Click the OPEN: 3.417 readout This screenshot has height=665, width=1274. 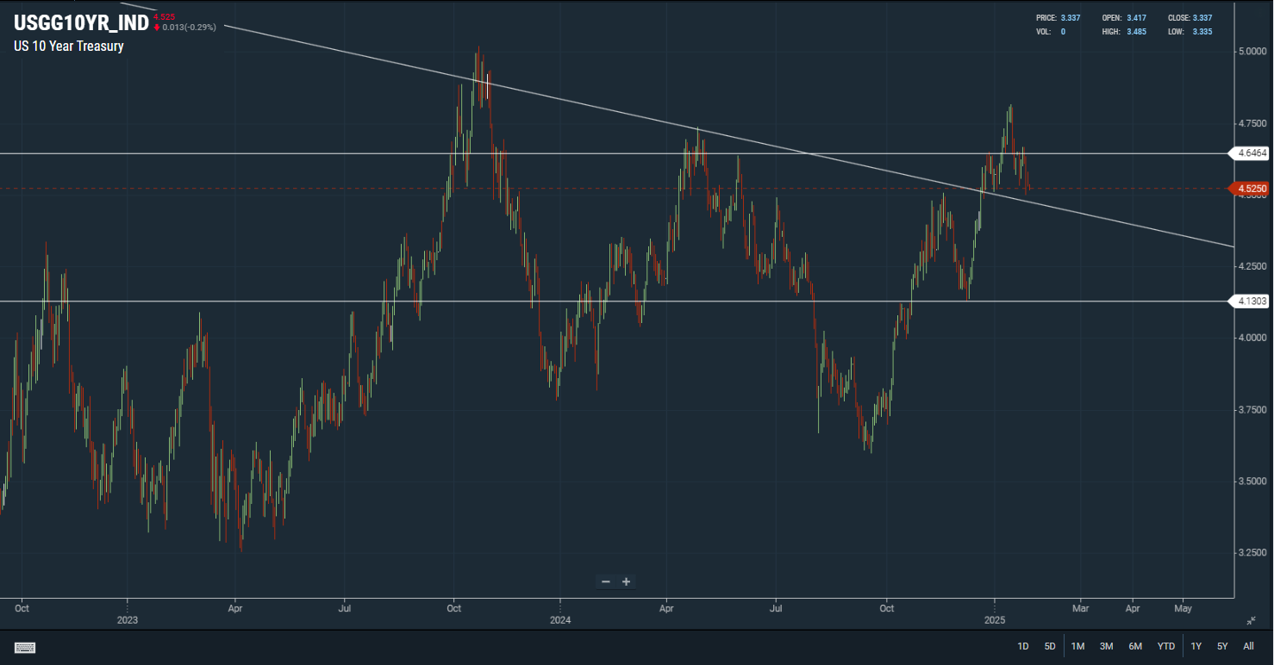[1124, 18]
